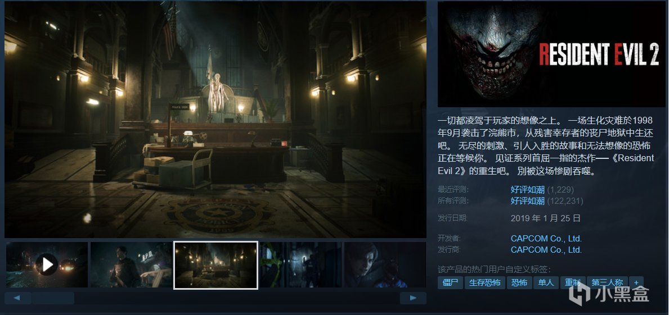669x315 pixels.
Task: Select the 单人 tag
Action: pyautogui.click(x=546, y=282)
